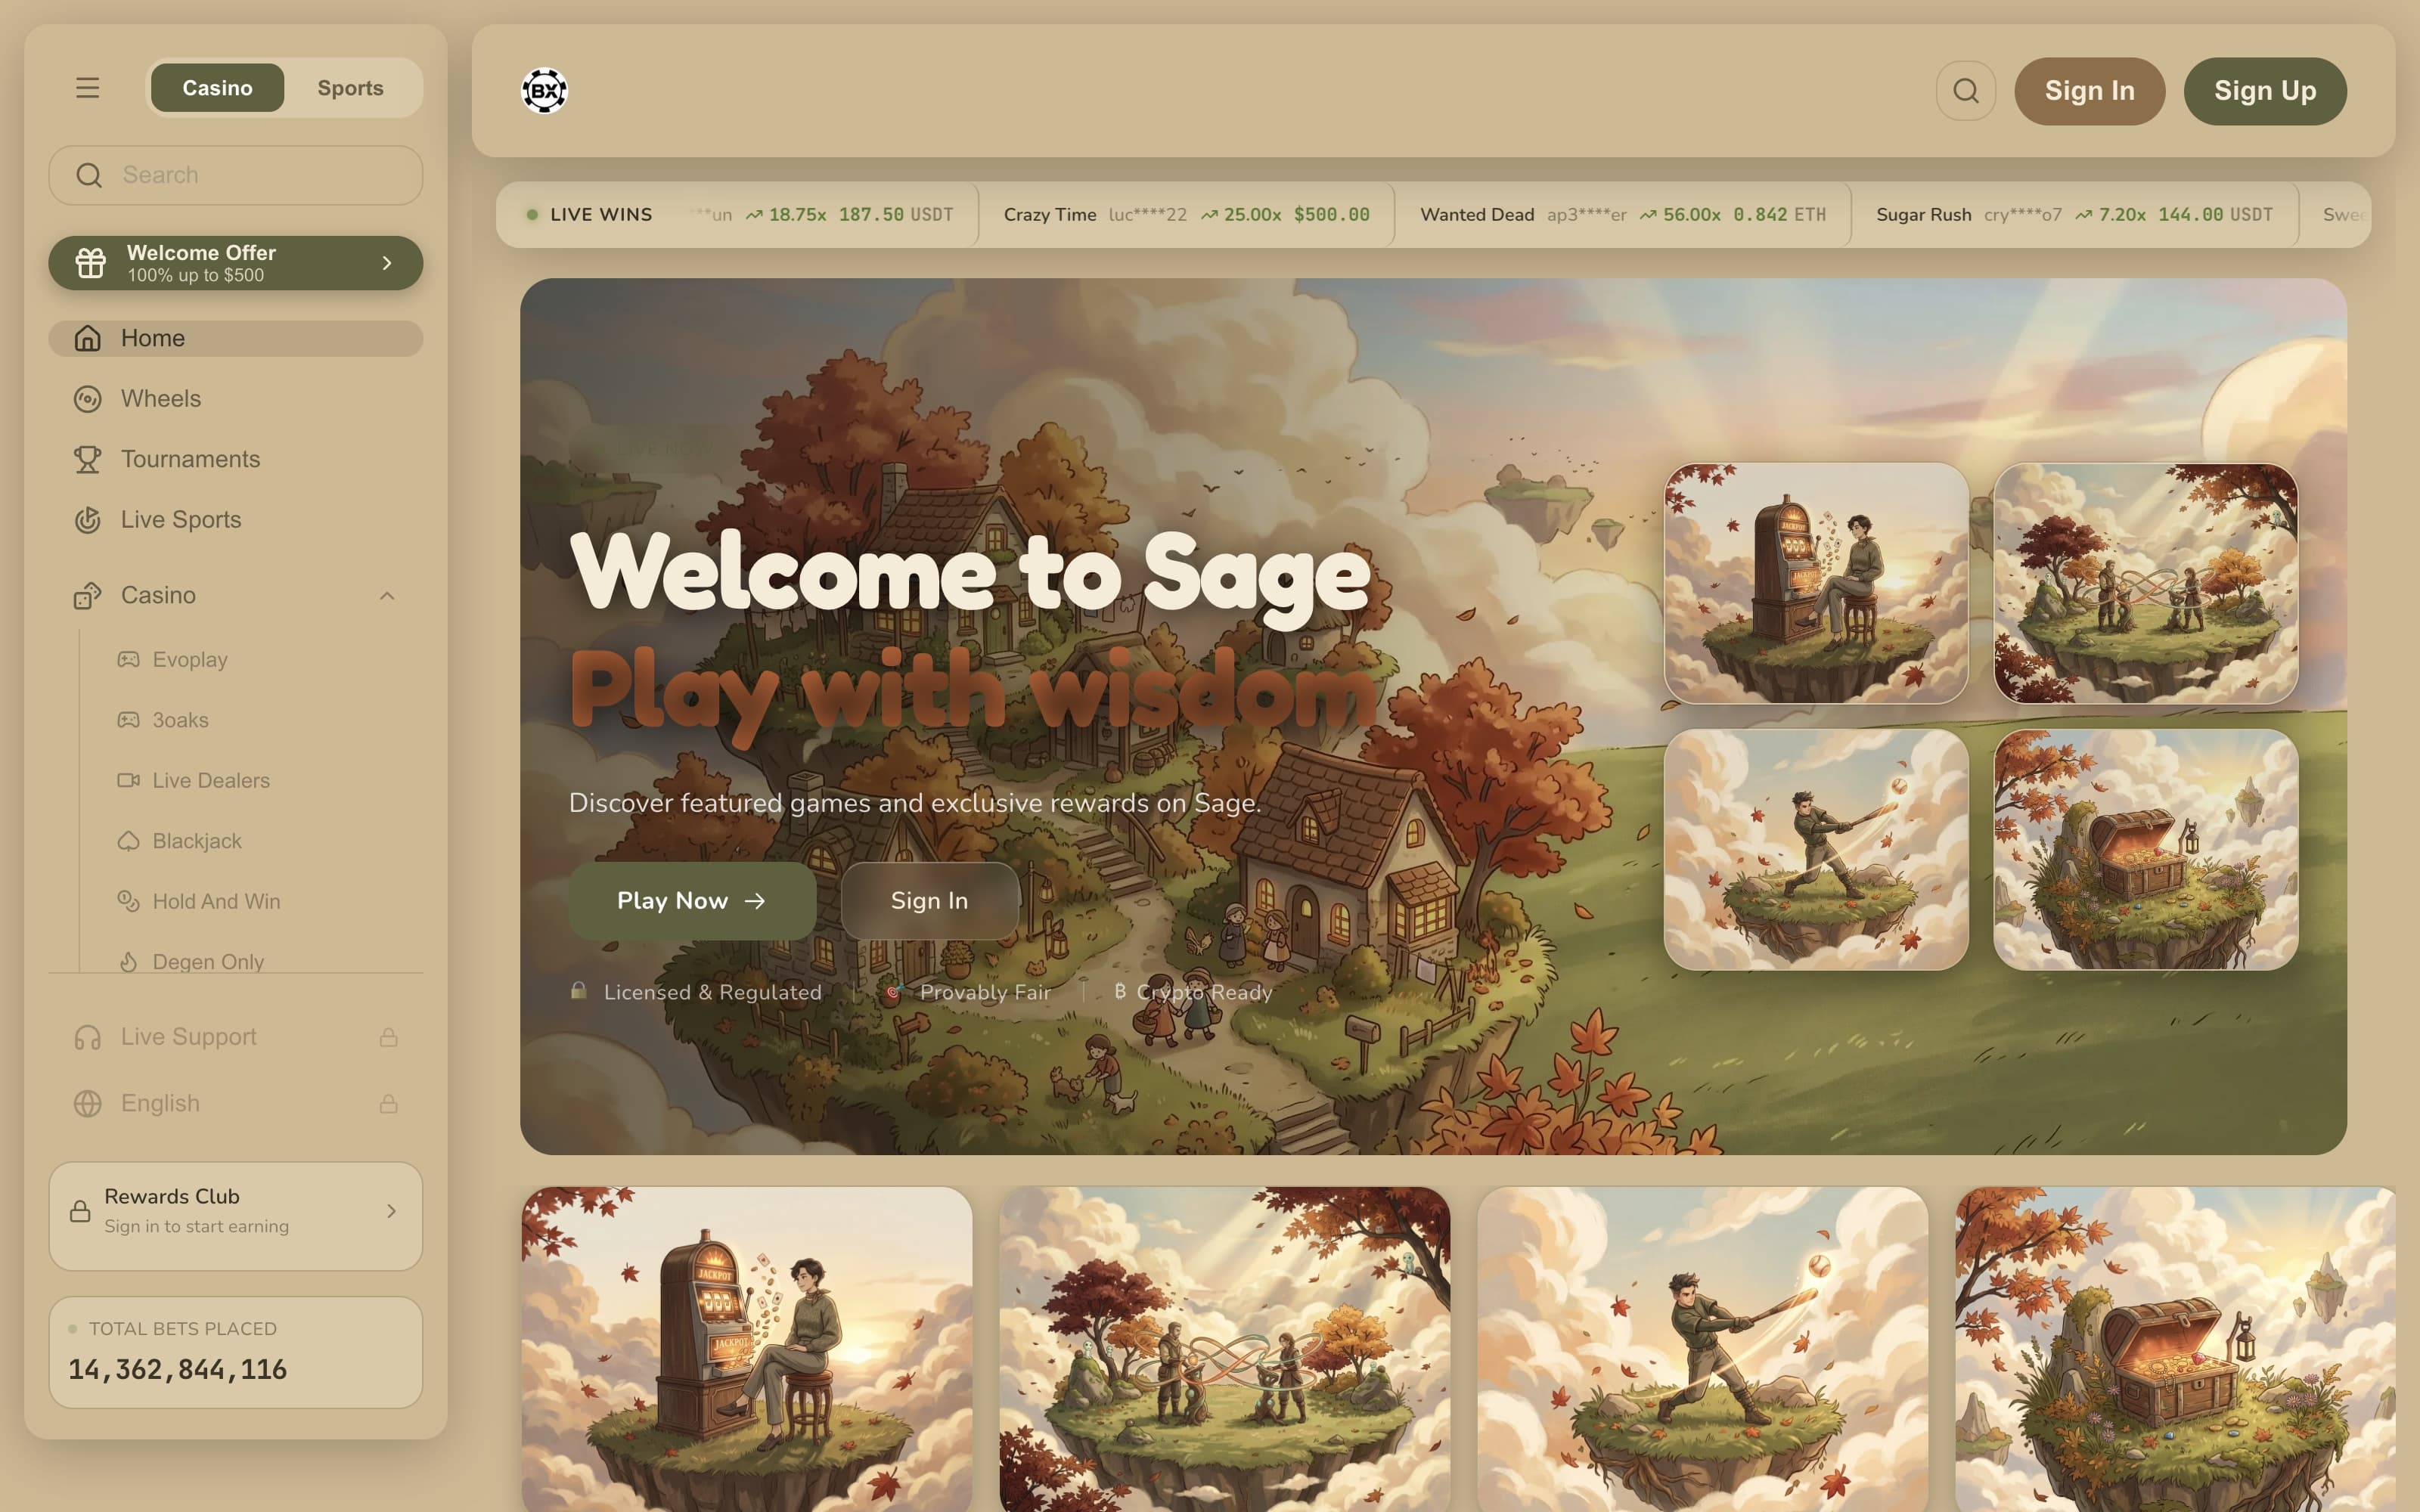
Task: Select Degen Only under Casino
Action: point(208,962)
